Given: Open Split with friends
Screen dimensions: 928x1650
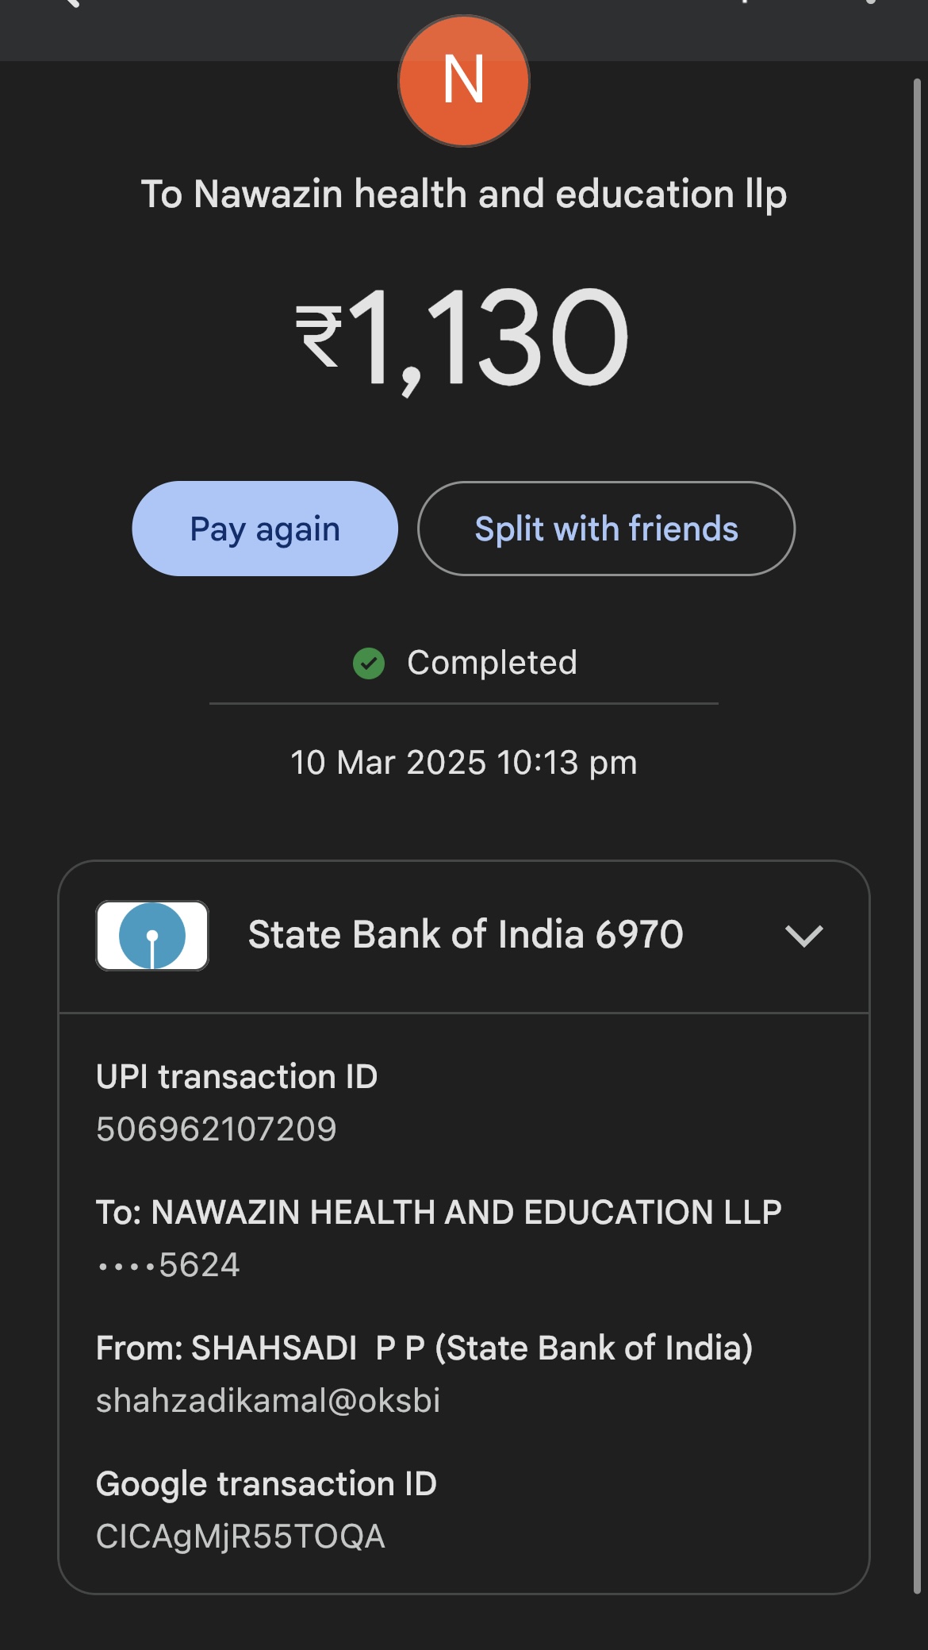Looking at the screenshot, I should (x=606, y=529).
